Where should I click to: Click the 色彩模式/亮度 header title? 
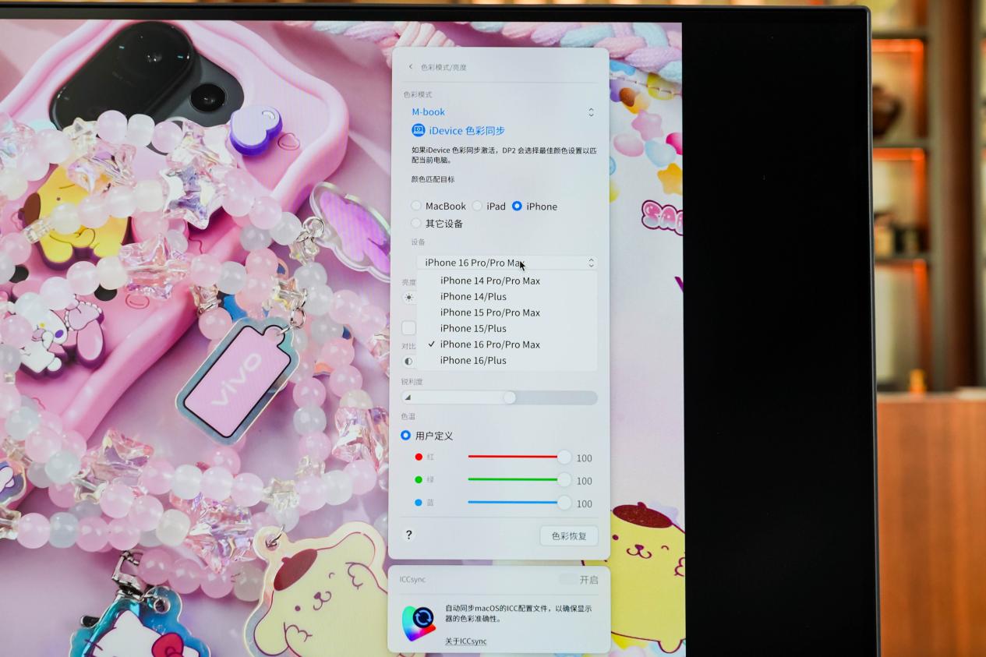pos(444,67)
